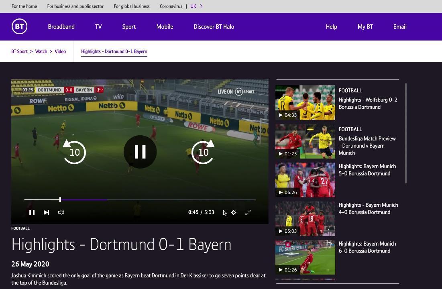
Task: Click the Video breadcrumb
Action: click(60, 51)
